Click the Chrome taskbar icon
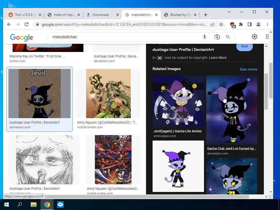Screen dimensions: 280x210 click(x=47, y=205)
